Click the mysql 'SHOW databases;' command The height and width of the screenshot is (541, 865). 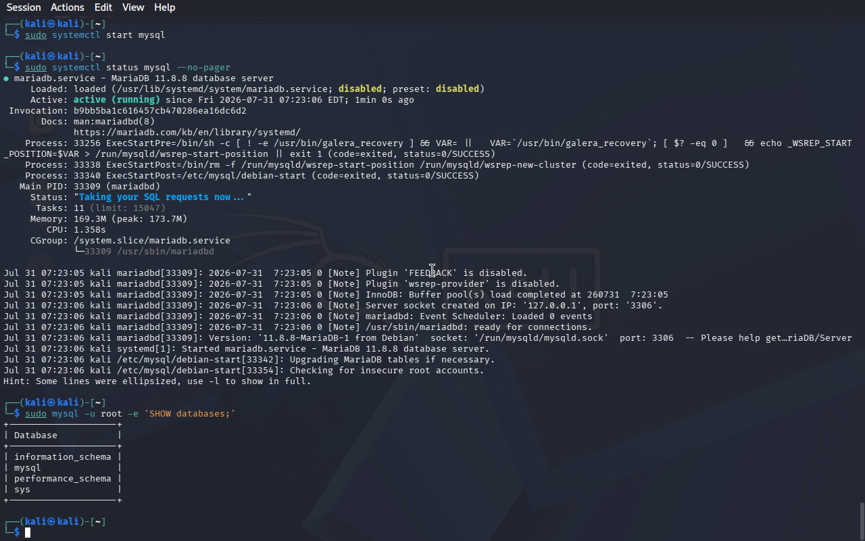click(x=130, y=414)
